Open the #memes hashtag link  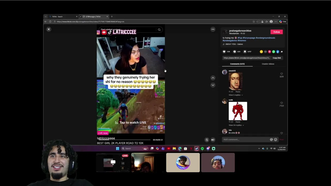pos(242,41)
